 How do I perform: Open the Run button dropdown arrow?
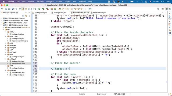click(x=41, y=9)
